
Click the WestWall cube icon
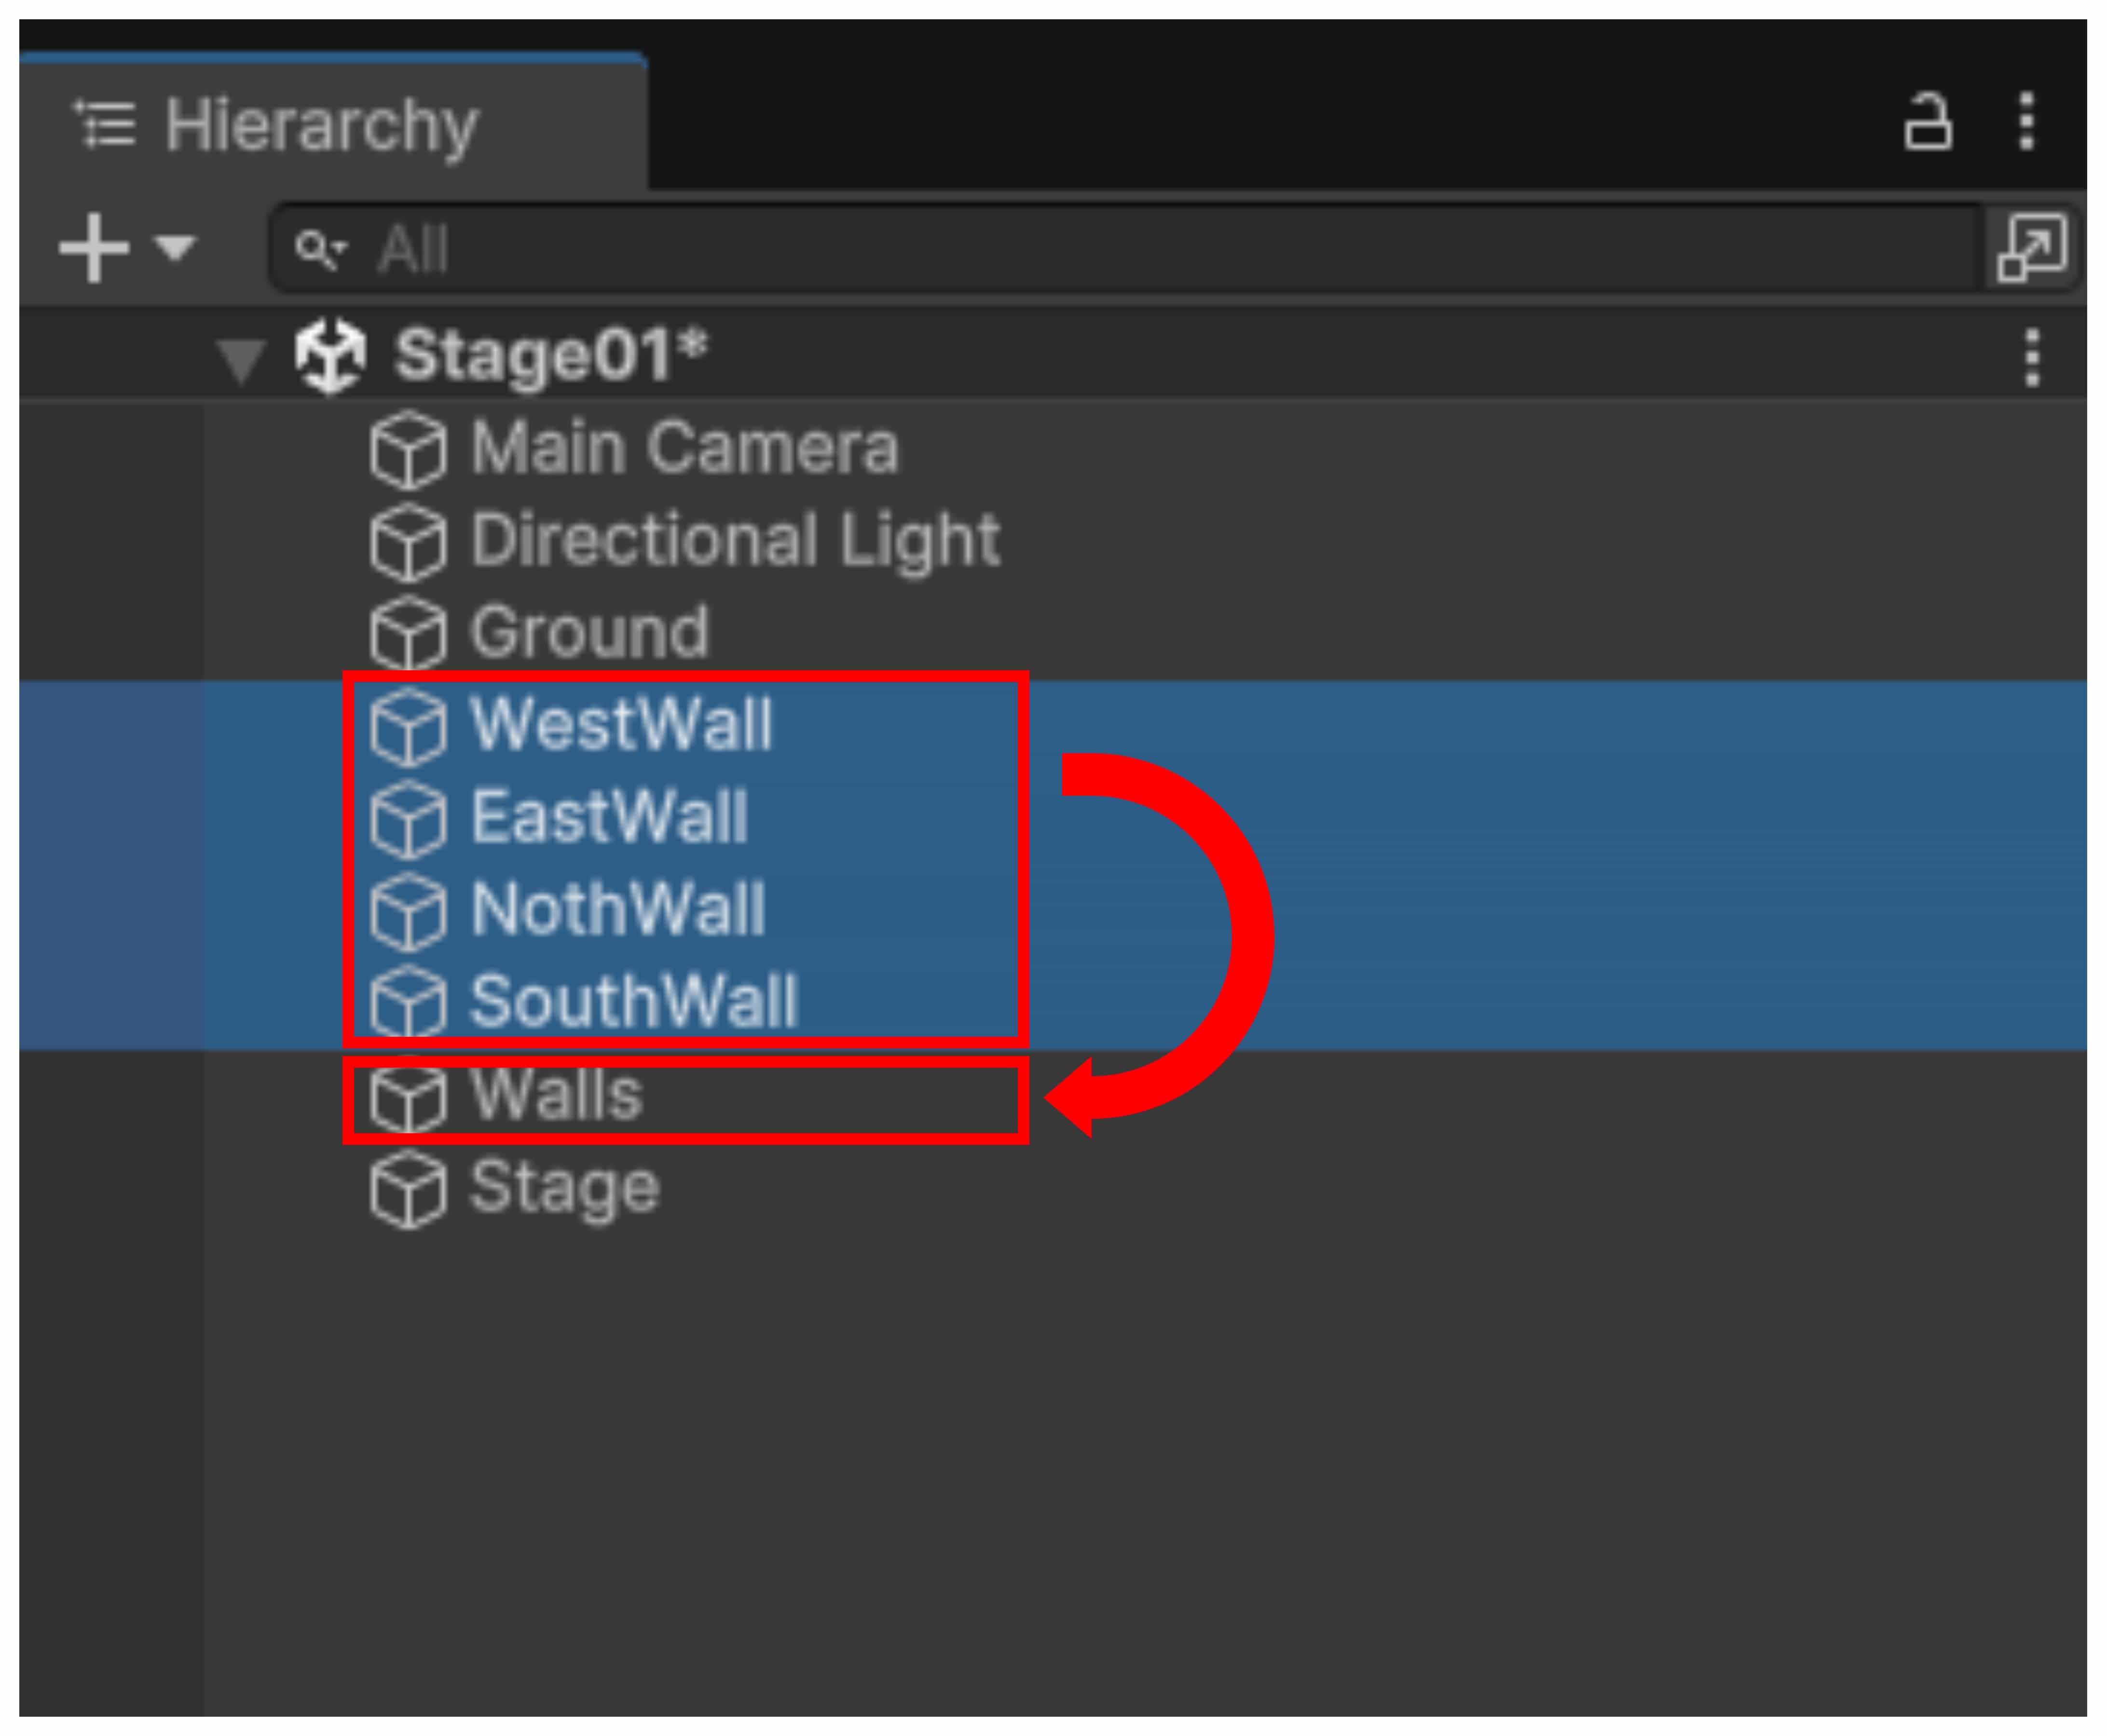click(x=407, y=727)
